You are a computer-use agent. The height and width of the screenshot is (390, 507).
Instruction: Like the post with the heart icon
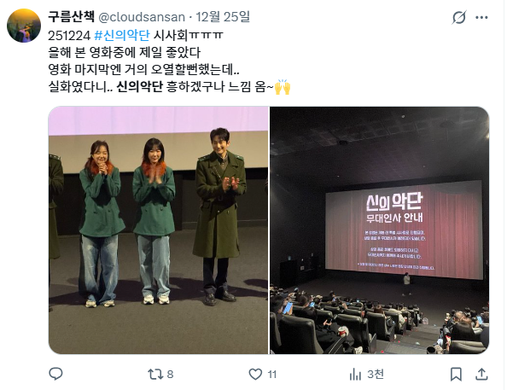[255, 374]
